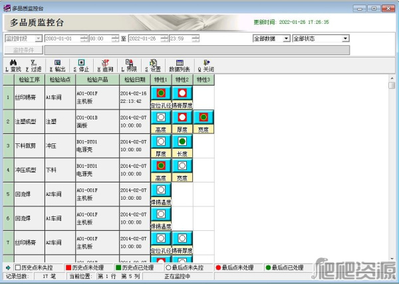Click the vertical scrollbar thumb
Image resolution: width=399 pixels, height=284 pixels.
click(392, 86)
